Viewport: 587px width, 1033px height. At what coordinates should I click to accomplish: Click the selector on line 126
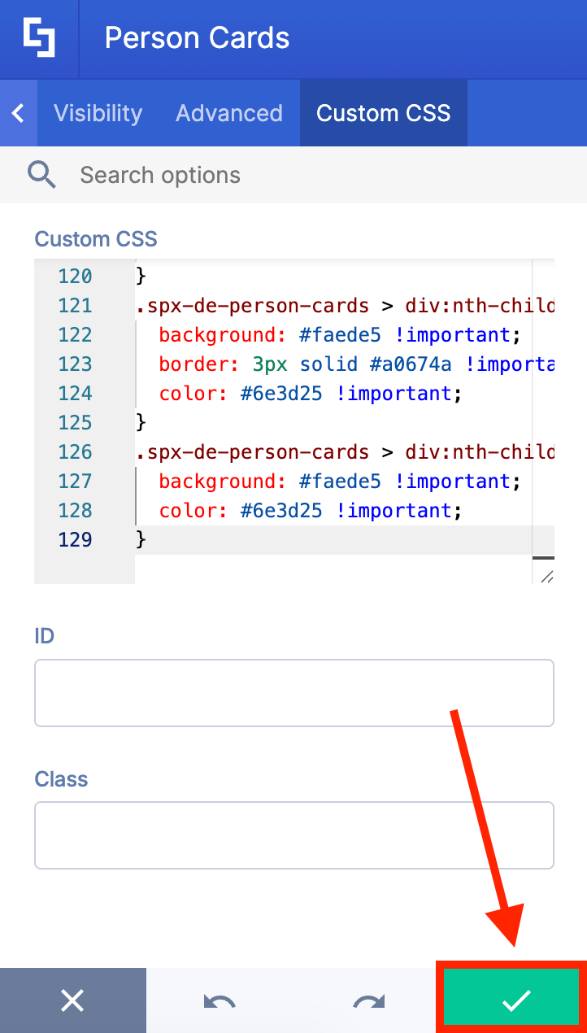point(345,452)
